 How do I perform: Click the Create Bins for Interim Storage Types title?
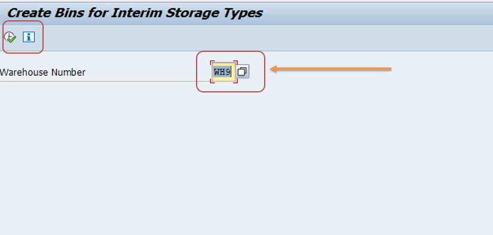134,13
